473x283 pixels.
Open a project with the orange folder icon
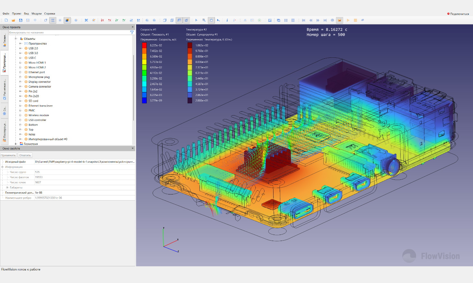point(14,20)
